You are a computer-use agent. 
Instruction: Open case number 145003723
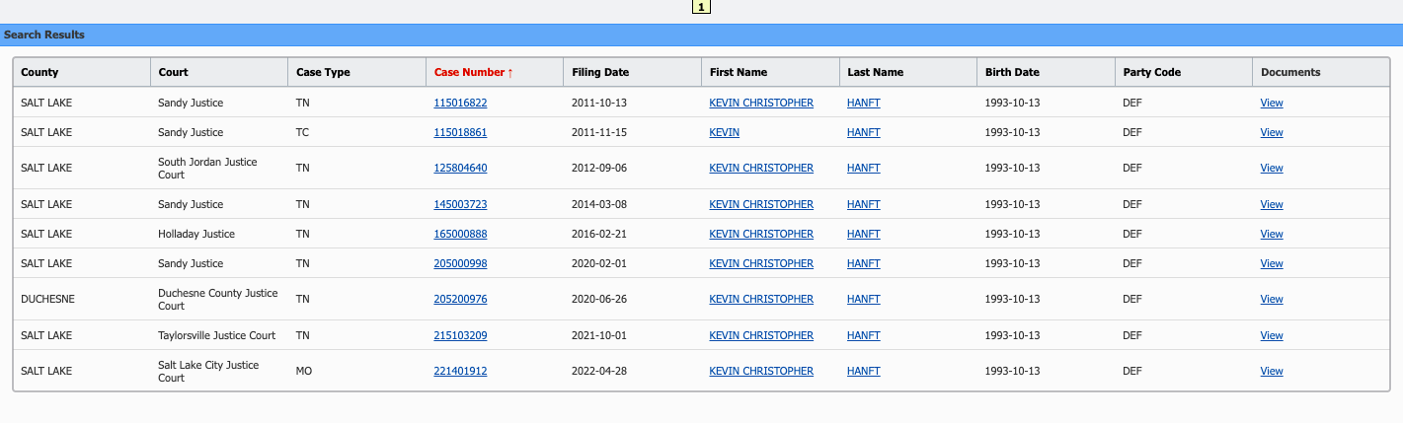coord(460,204)
